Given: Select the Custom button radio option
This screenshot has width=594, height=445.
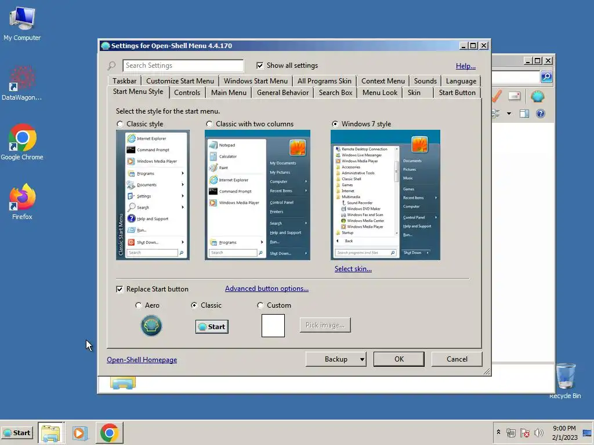Looking at the screenshot, I should [260, 305].
